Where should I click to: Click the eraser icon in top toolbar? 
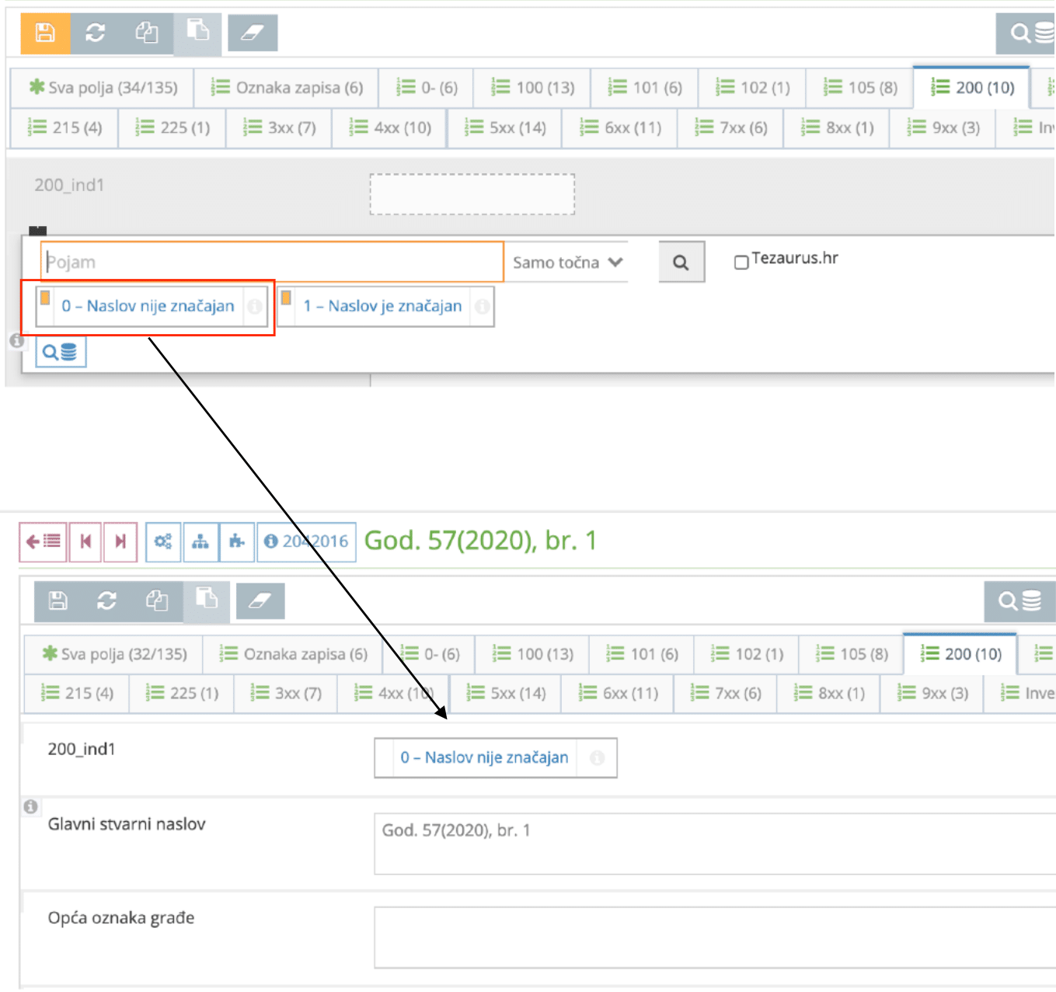(253, 33)
